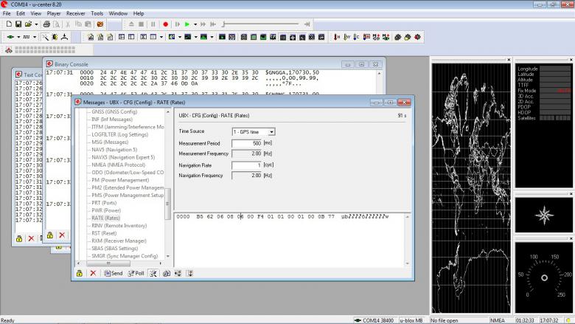This screenshot has width=575, height=324.
Task: Click the yellow gear icon in toolbar
Action: [x=408, y=37]
